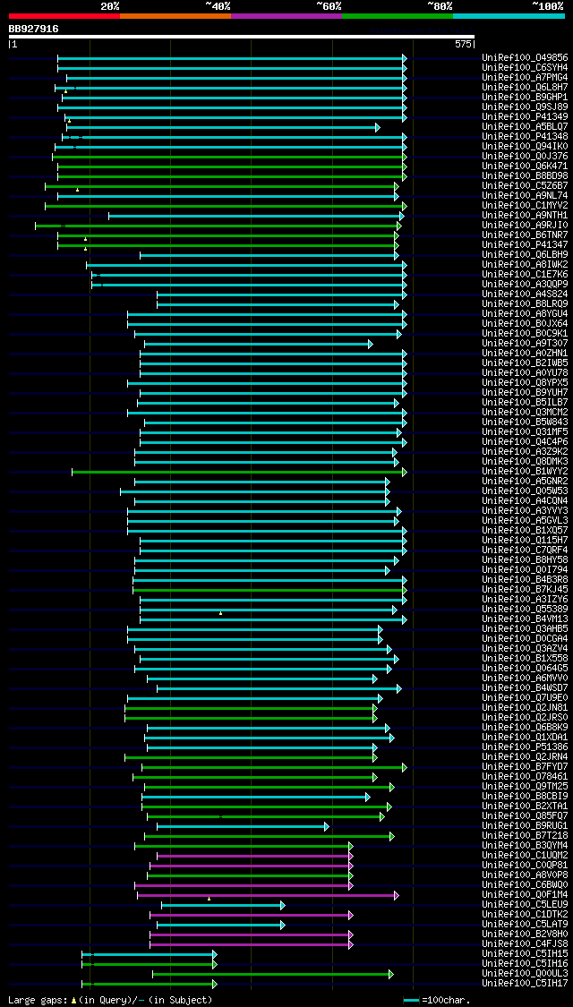Select the UniRef100_P41348 label
573x1007 pixels.
pos(525,137)
